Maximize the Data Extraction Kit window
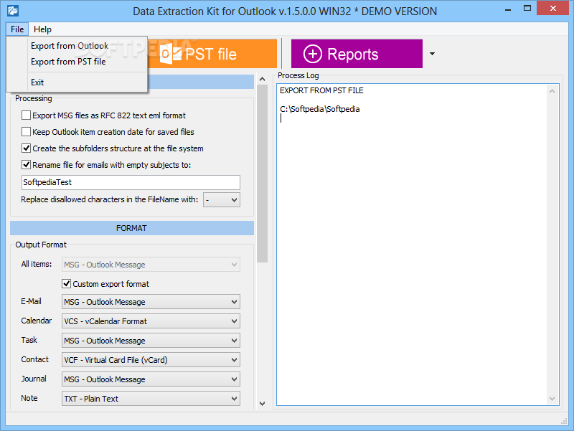 pyautogui.click(x=527, y=9)
